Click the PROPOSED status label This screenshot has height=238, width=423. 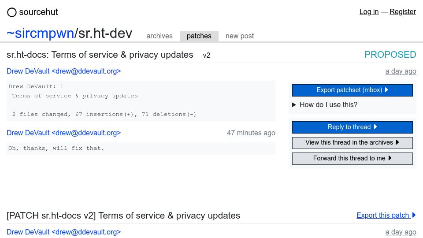390,55
